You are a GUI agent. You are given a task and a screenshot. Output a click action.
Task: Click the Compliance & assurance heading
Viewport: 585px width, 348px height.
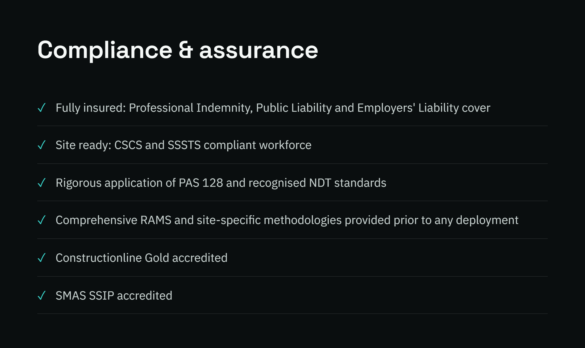pyautogui.click(x=178, y=50)
